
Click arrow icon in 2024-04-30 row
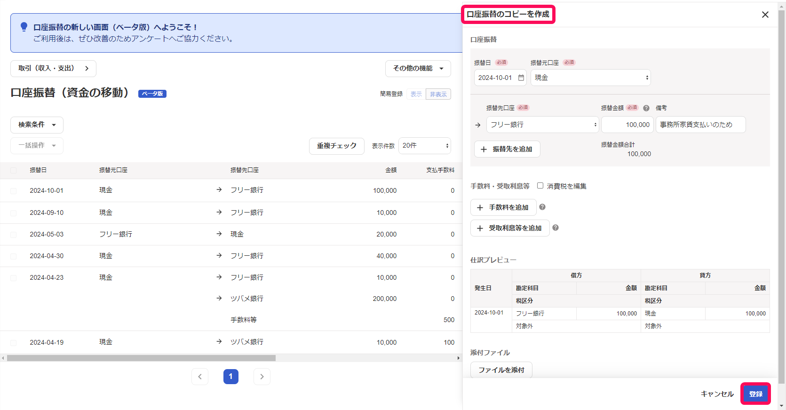click(x=219, y=255)
